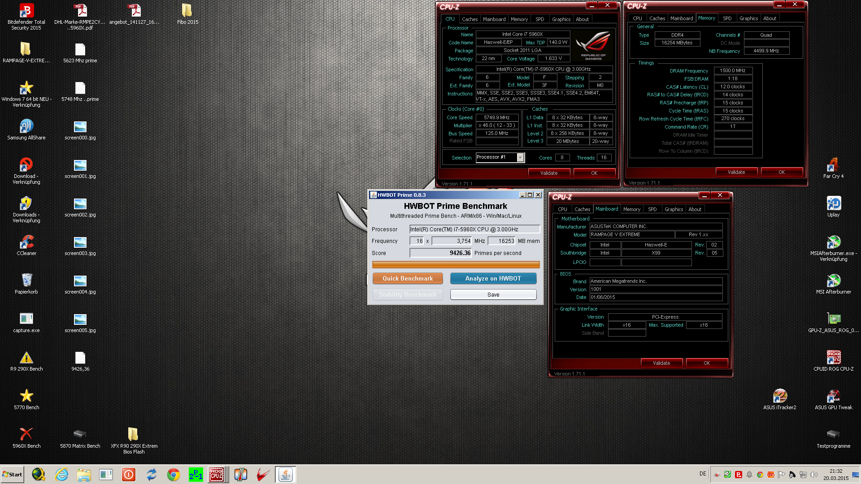Launch MSI Afterburner shortcut
The image size is (861, 484).
point(833,284)
